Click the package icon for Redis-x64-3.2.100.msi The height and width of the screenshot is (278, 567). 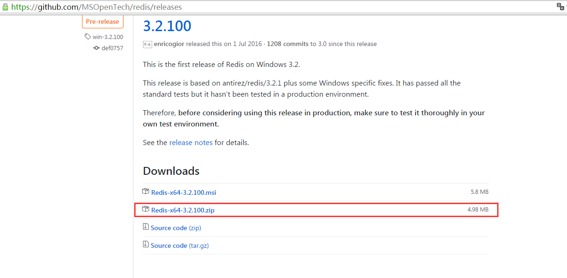point(146,192)
